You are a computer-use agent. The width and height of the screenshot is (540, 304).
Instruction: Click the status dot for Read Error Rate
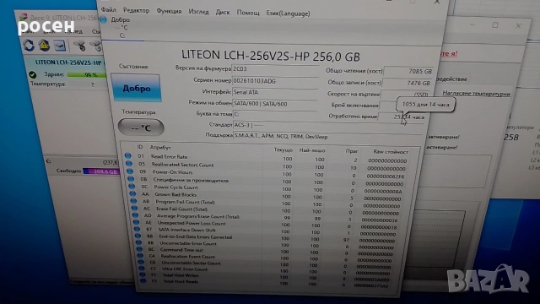128,155
